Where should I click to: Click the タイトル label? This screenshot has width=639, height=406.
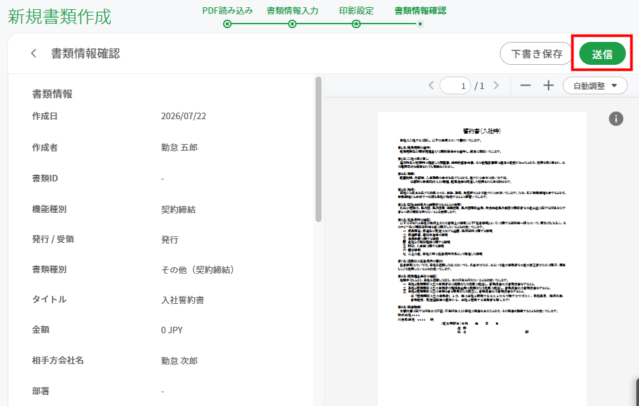click(x=49, y=299)
